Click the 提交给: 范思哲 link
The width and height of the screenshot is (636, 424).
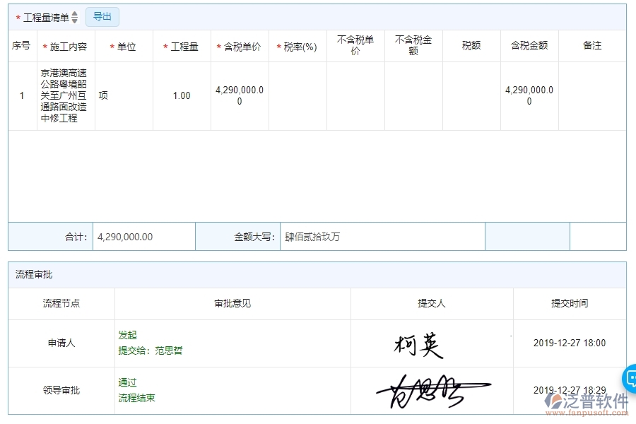click(x=149, y=351)
